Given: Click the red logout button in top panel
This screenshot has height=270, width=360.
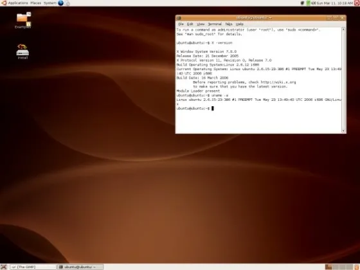Looking at the screenshot, I should 357,3.
